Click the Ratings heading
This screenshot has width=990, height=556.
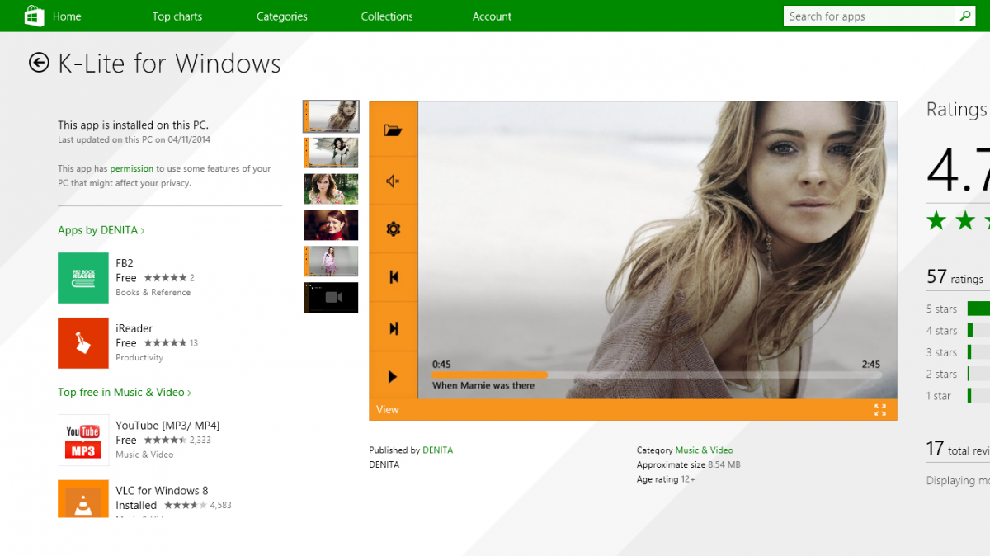tap(957, 110)
